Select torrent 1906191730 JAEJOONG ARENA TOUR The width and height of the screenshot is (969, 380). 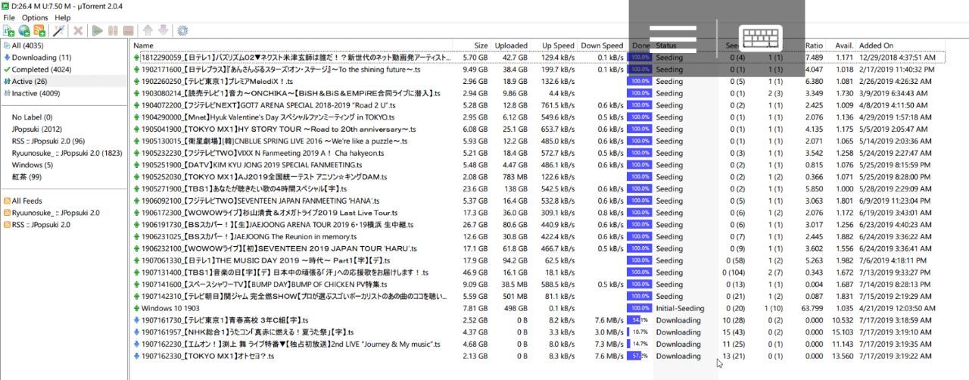click(279, 225)
